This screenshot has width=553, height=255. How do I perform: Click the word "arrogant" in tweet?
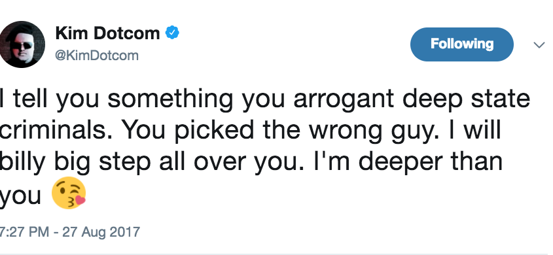point(344,101)
